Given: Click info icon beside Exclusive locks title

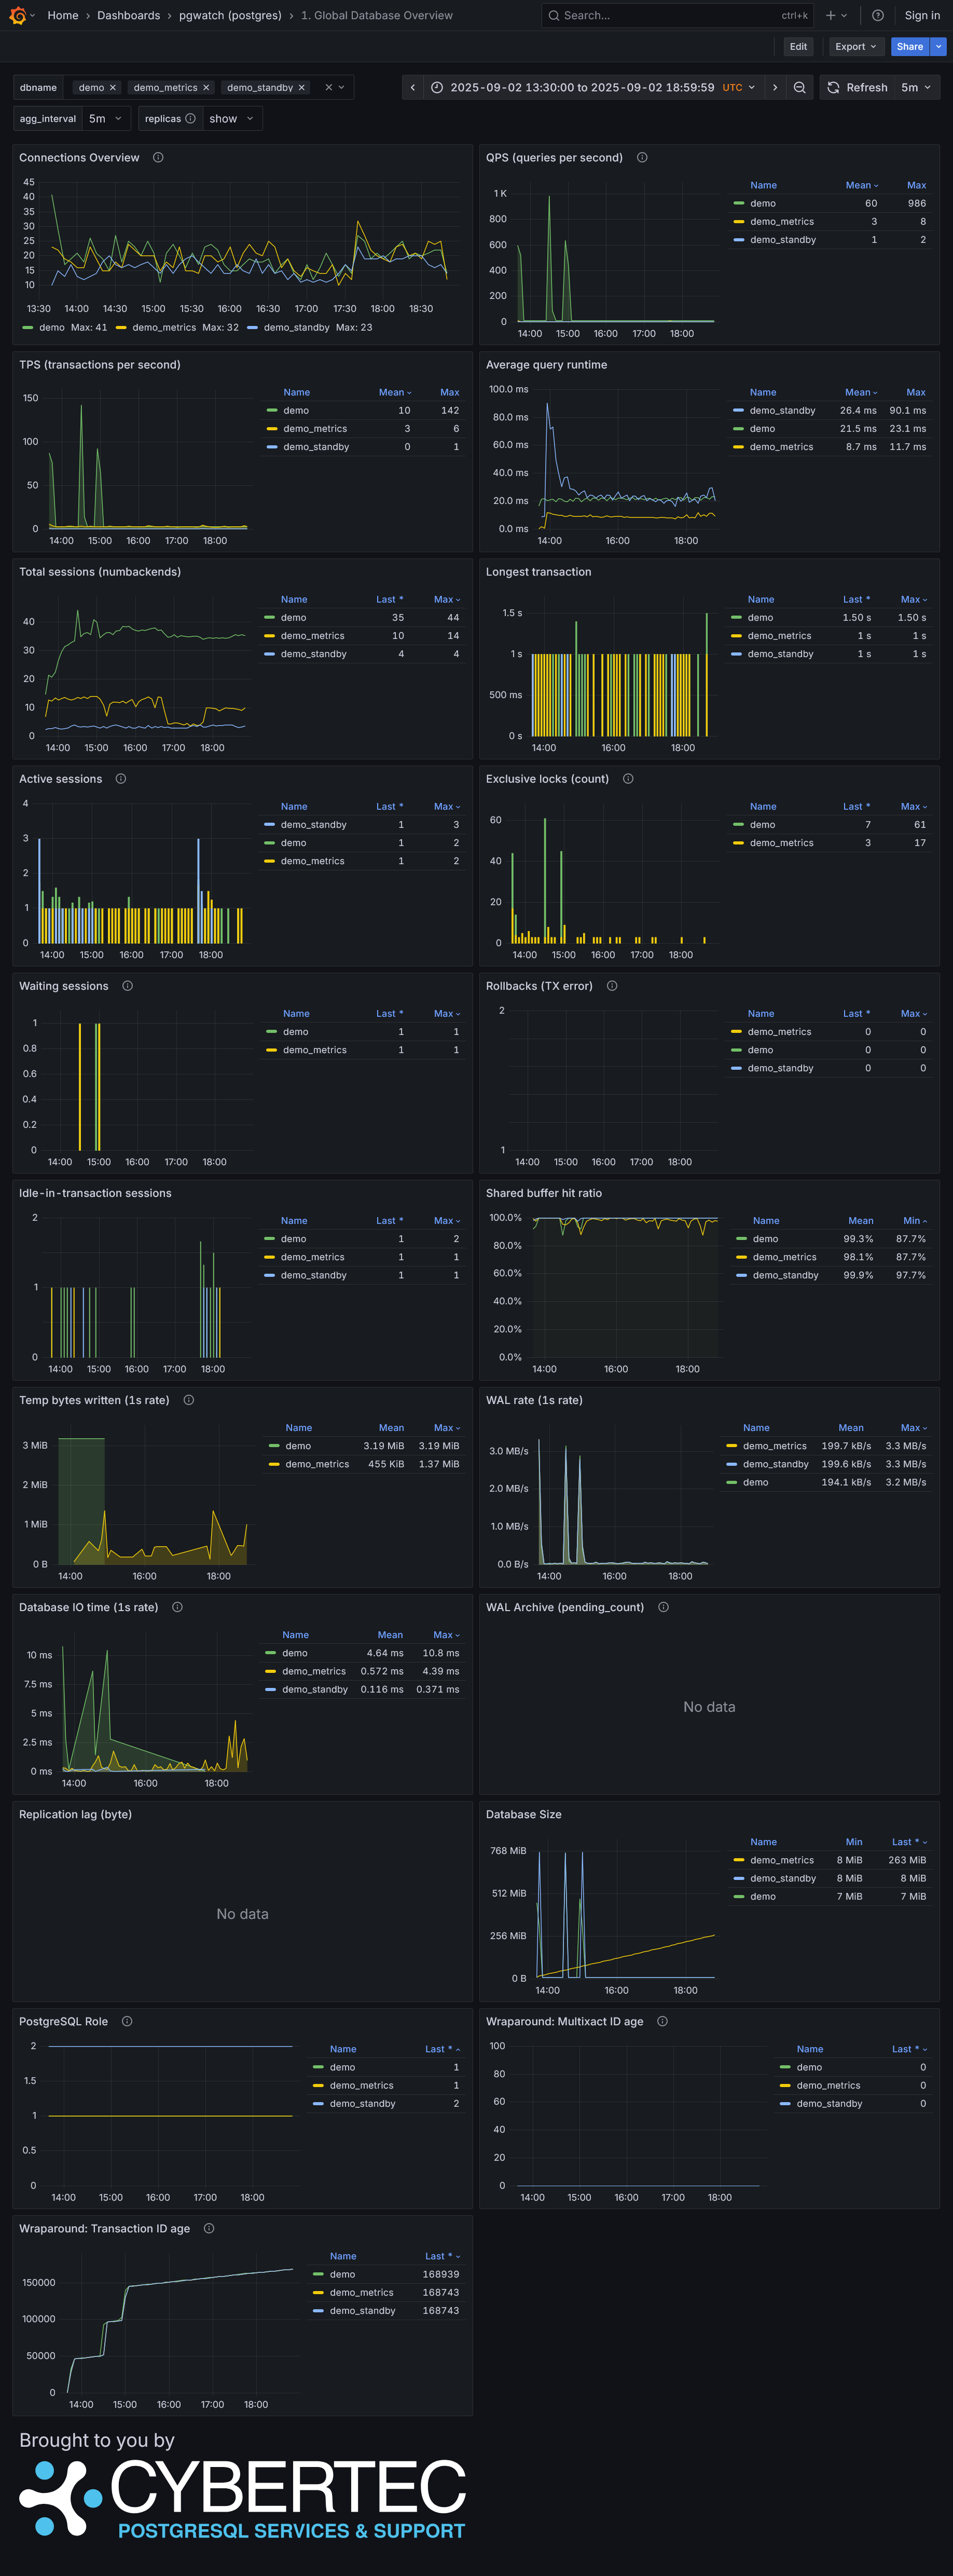Looking at the screenshot, I should coord(628,779).
